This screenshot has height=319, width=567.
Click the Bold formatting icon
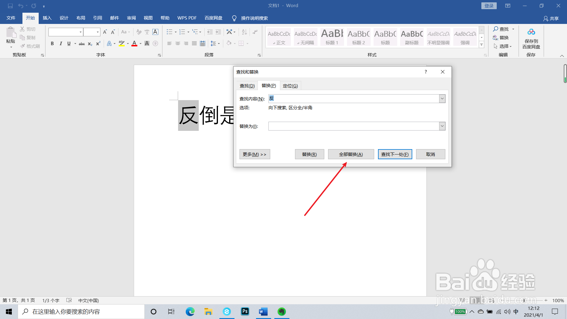tap(52, 44)
